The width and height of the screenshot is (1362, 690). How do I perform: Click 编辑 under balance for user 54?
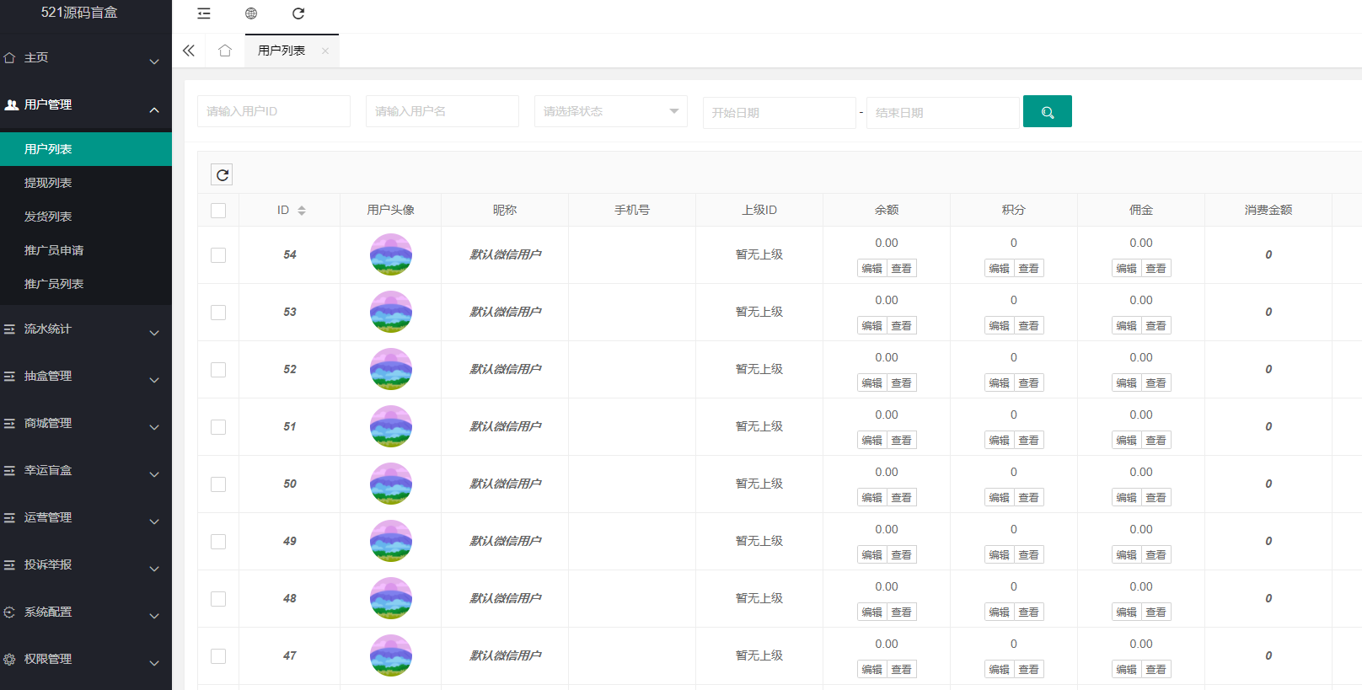coord(871,269)
